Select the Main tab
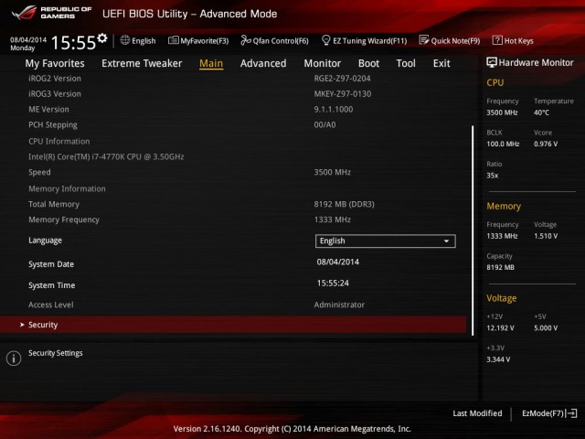The width and height of the screenshot is (585, 439). 211,63
